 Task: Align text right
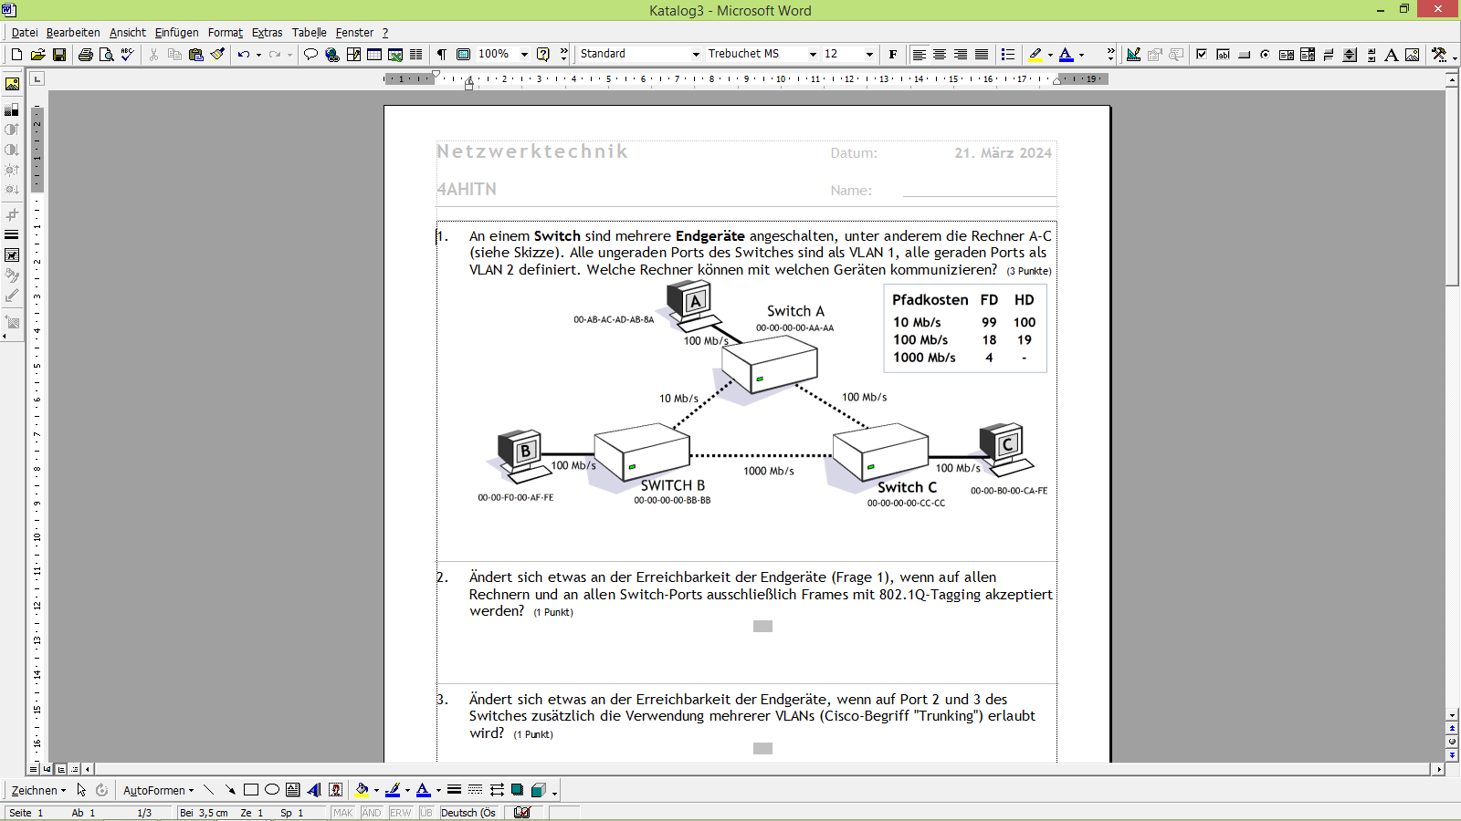coord(961,55)
